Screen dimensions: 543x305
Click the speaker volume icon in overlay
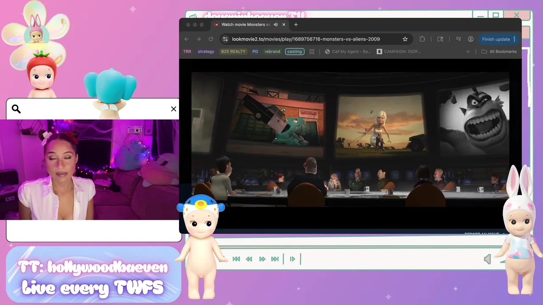[488, 259]
